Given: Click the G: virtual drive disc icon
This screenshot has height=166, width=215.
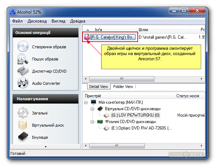Looking at the screenshot, I should [106, 115].
